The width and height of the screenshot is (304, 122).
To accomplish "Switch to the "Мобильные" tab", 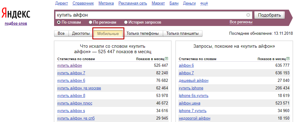I will pyautogui.click(x=108, y=34).
